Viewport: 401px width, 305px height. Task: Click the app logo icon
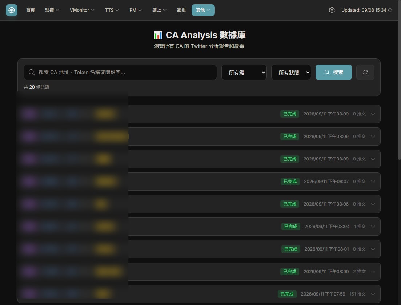pyautogui.click(x=12, y=10)
